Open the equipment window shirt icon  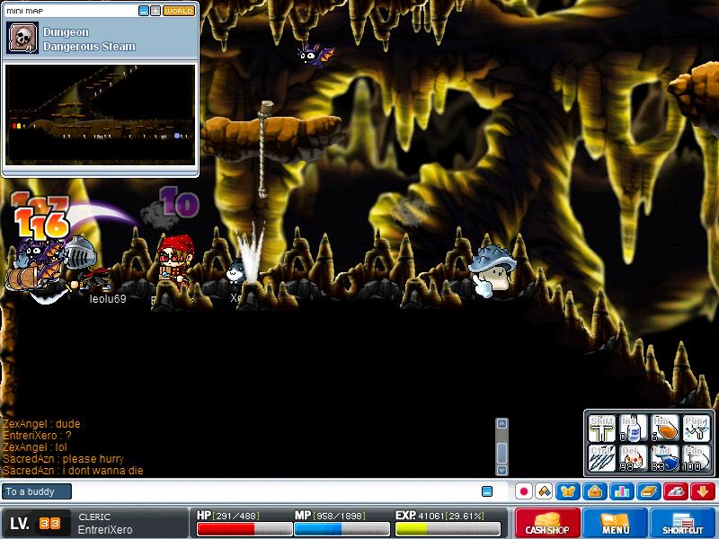pyautogui.click(x=568, y=491)
